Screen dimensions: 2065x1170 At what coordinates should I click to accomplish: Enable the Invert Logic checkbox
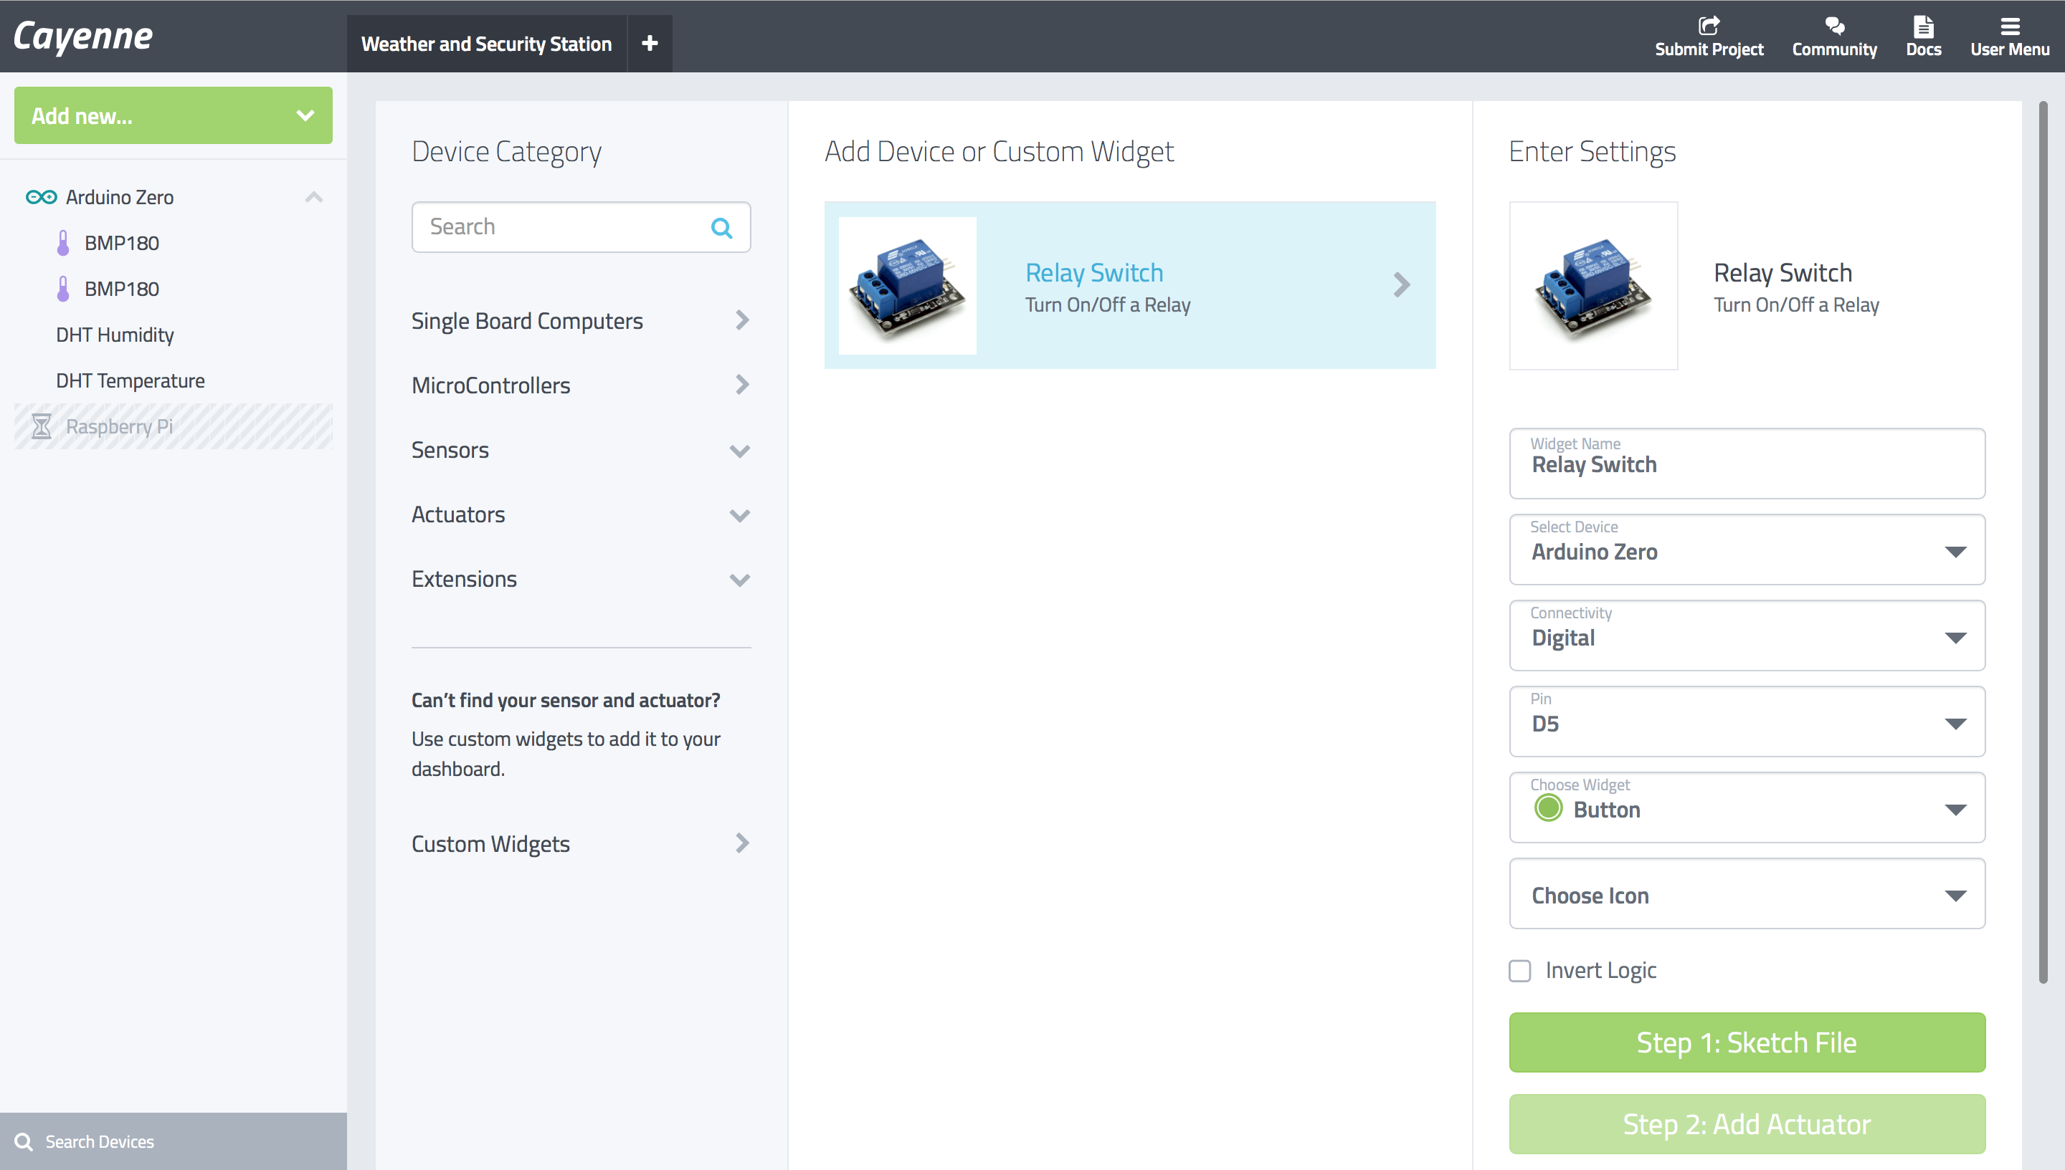(1520, 971)
